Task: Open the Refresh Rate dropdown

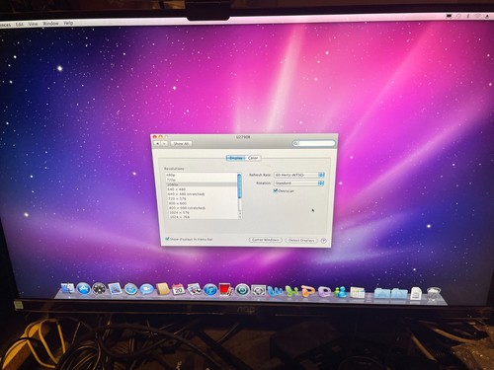Action: pyautogui.click(x=299, y=175)
